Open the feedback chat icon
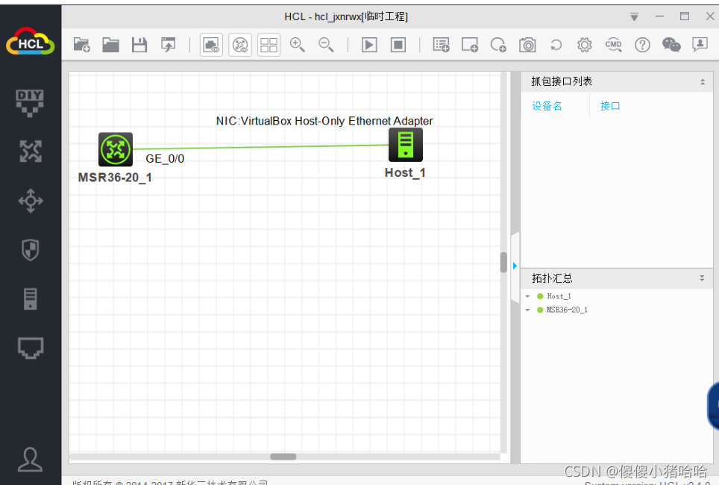719x485 pixels. pyautogui.click(x=700, y=45)
